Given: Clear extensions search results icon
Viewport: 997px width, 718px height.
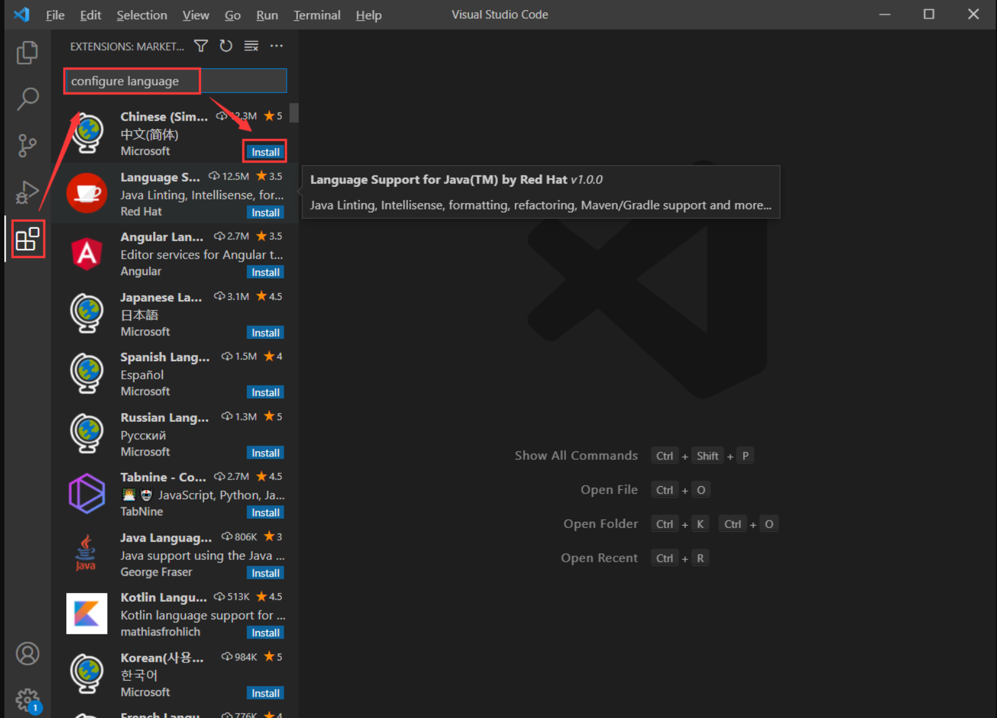Looking at the screenshot, I should 251,46.
